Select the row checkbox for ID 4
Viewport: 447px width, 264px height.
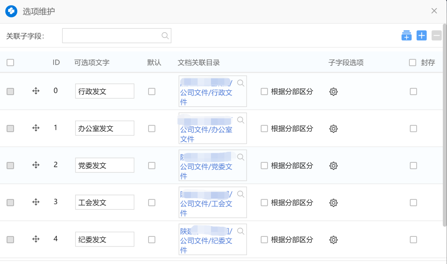[x=10, y=240]
